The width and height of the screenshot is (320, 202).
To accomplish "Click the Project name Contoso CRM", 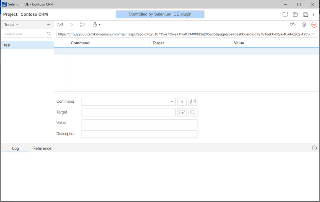I will [x=34, y=14].
